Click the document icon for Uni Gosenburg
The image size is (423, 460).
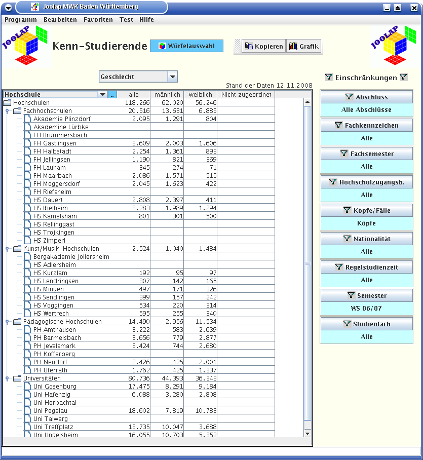pyautogui.click(x=27, y=387)
